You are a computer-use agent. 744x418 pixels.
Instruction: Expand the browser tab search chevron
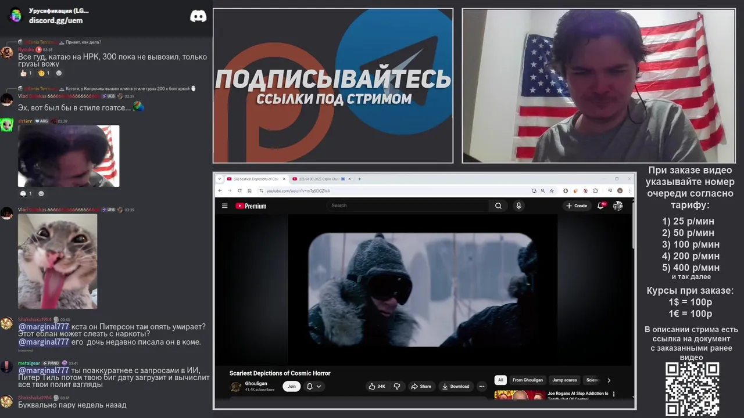point(221,179)
